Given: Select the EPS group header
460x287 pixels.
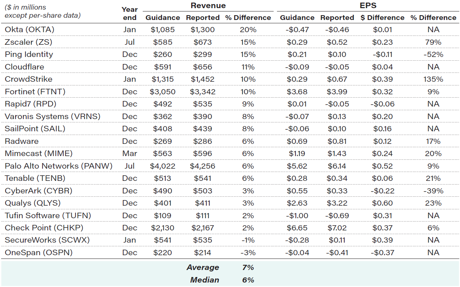Looking at the screenshot, I should coord(368,6).
